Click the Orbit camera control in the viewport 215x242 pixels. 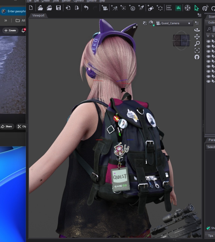click(197, 30)
